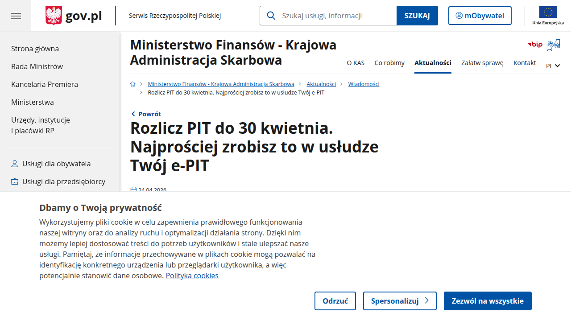Open the BIP logo link
This screenshot has height=321, width=571.
(535, 44)
